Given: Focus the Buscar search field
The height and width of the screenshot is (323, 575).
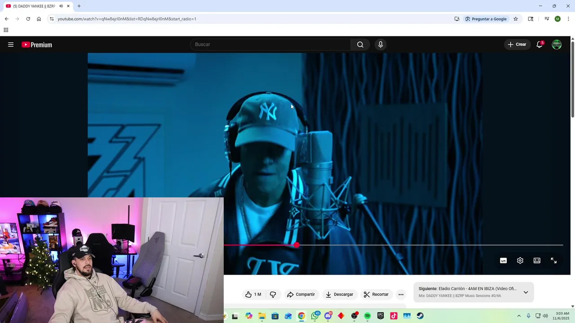Looking at the screenshot, I should [271, 44].
